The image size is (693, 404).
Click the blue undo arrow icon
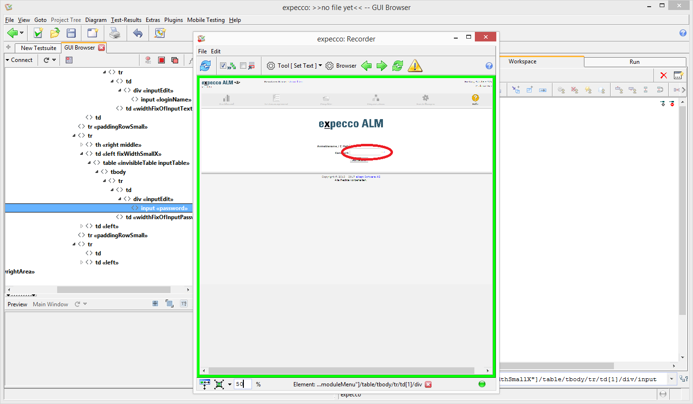(x=138, y=33)
